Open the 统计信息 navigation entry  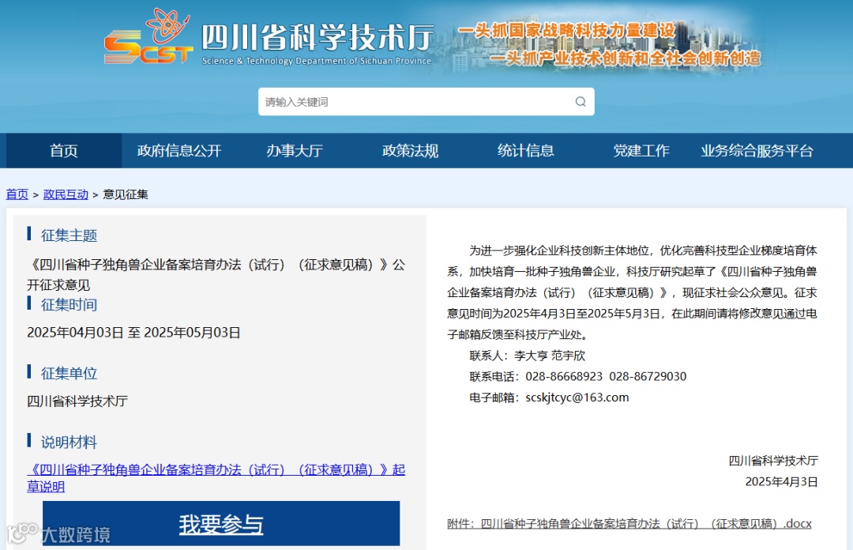coord(526,151)
